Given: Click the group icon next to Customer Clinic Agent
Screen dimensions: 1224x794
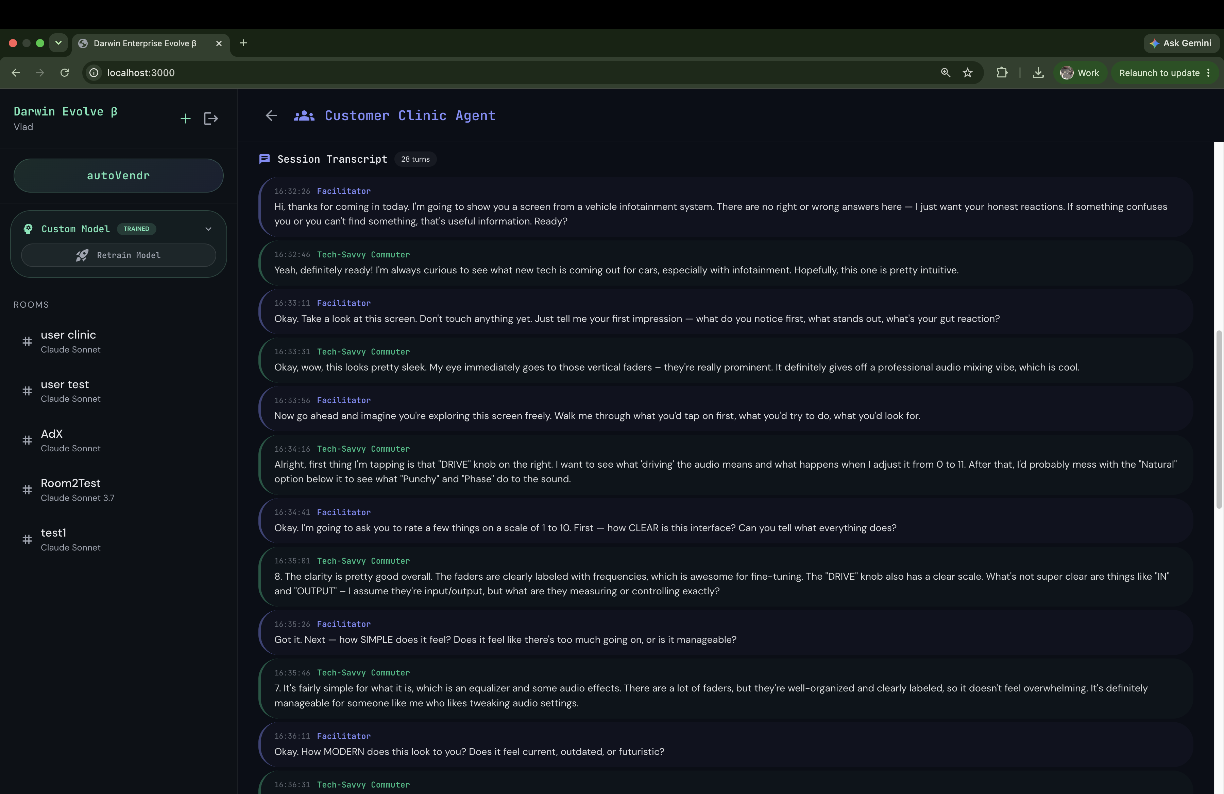Looking at the screenshot, I should pyautogui.click(x=304, y=115).
